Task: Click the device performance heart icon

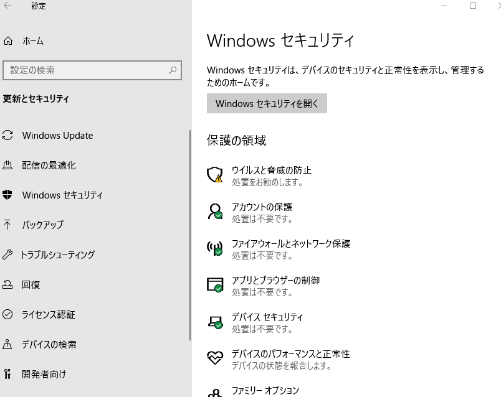Action: tap(215, 358)
